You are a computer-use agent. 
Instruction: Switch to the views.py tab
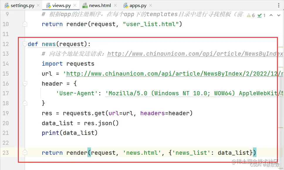pyautogui.click(x=61, y=6)
